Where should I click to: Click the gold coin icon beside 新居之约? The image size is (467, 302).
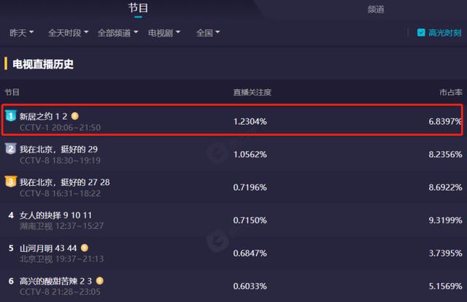[x=75, y=116]
